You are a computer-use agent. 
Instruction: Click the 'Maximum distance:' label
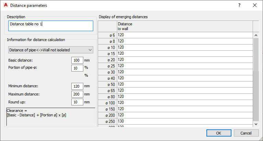pyautogui.click(x=24, y=94)
